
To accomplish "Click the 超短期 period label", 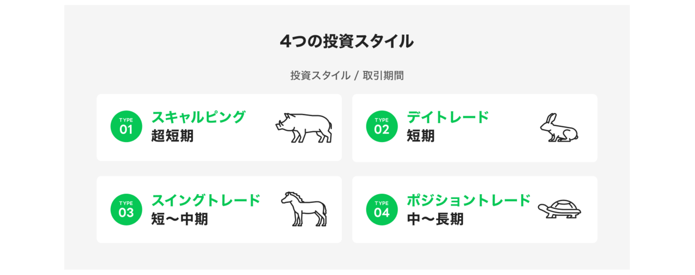I will 172,136.
